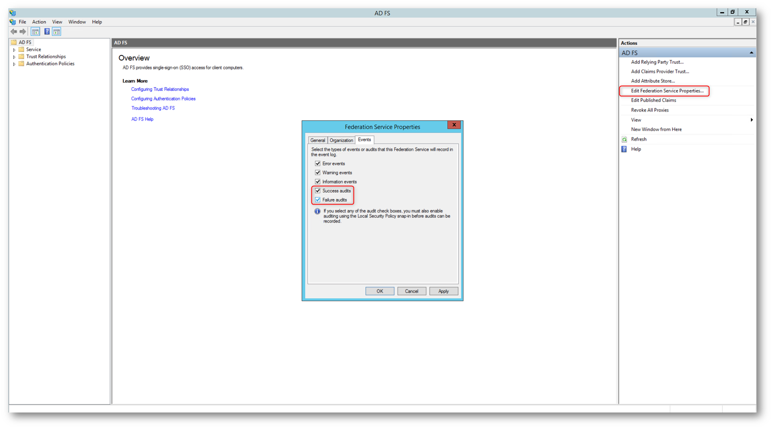Collapse the AD FS actions section arrow
Viewport: 773px width, 429px height.
[x=751, y=53]
